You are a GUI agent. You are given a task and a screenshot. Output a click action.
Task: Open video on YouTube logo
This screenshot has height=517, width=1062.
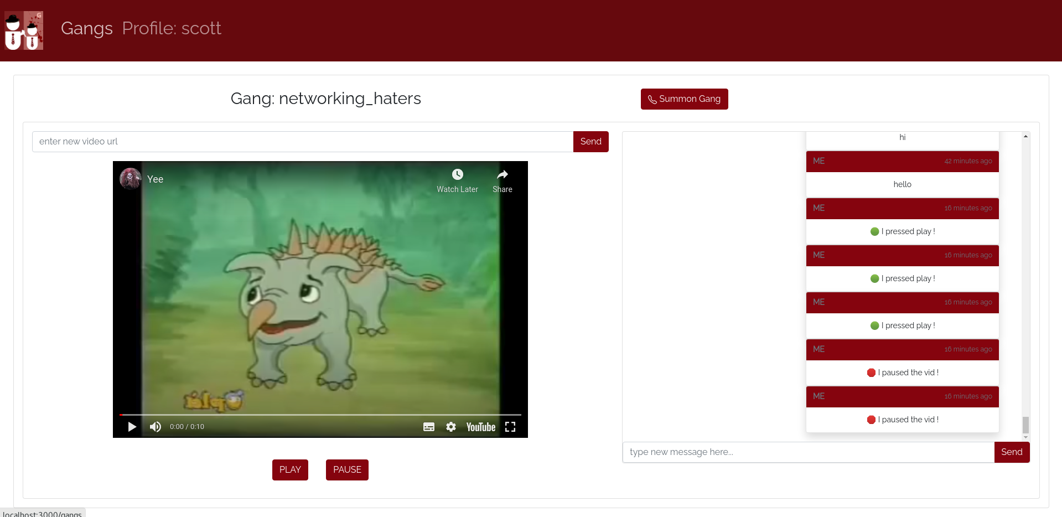click(x=481, y=427)
